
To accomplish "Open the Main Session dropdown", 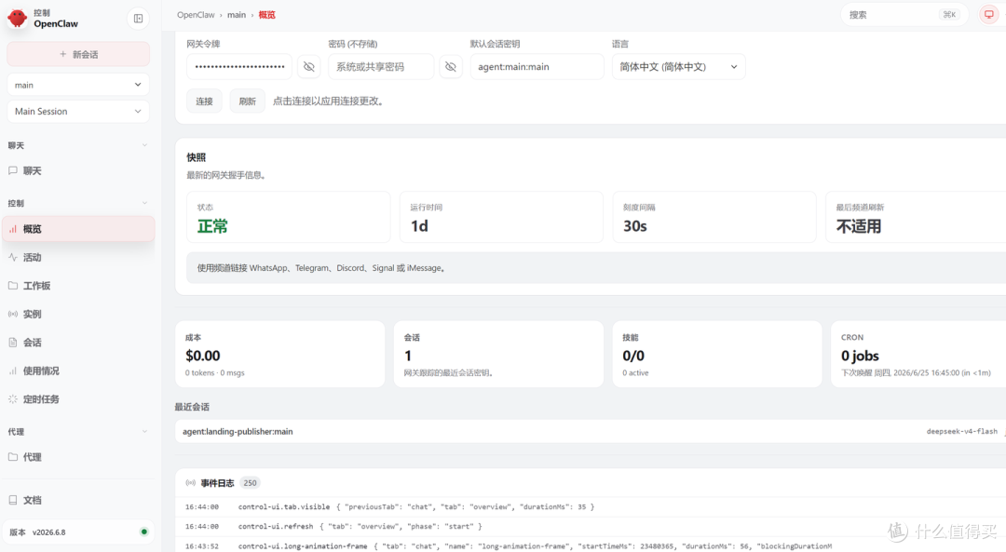I will click(78, 112).
